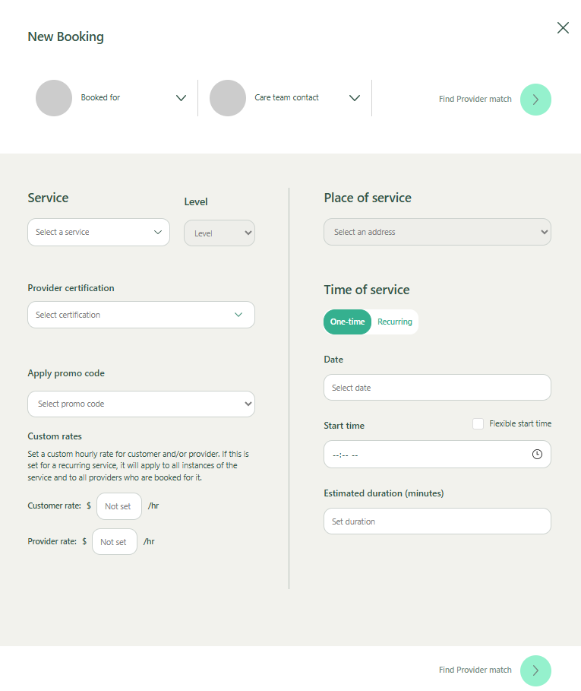Click the Select date field
The width and height of the screenshot is (581, 691).
(437, 388)
